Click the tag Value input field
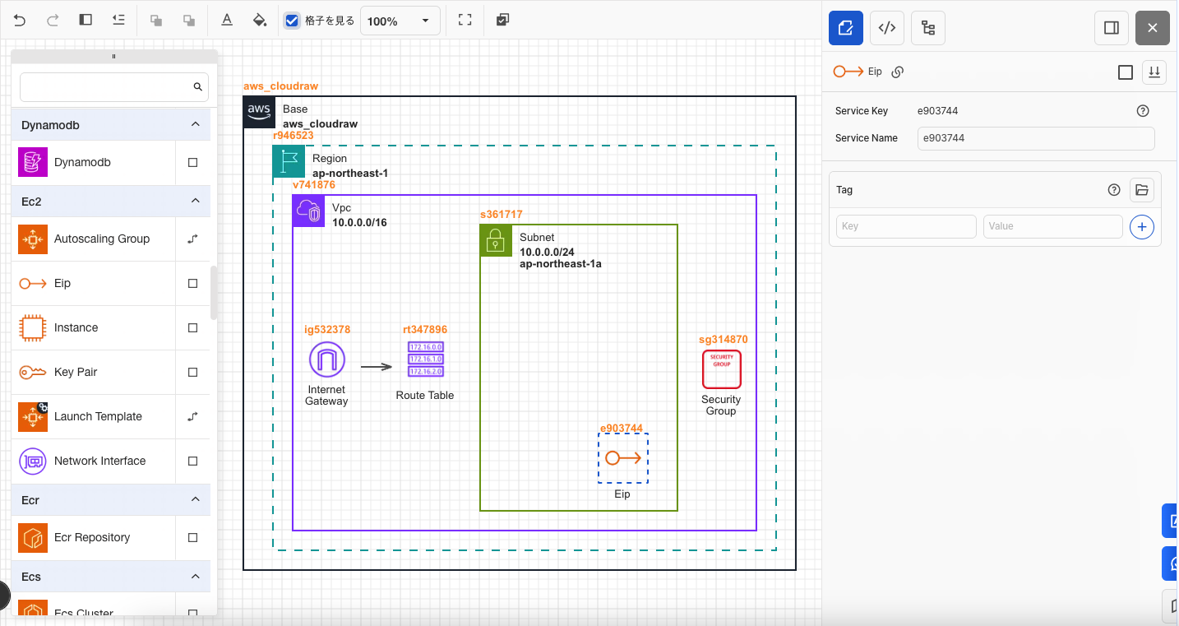 point(1052,226)
